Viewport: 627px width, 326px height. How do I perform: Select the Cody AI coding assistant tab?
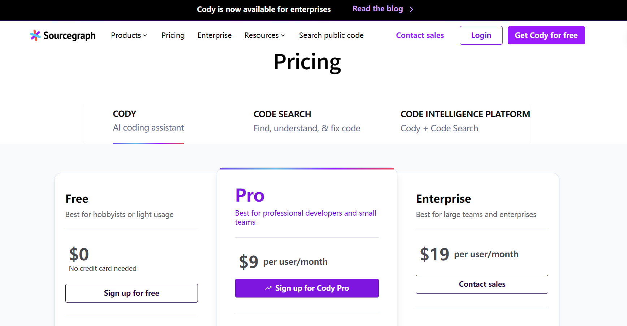pyautogui.click(x=148, y=121)
